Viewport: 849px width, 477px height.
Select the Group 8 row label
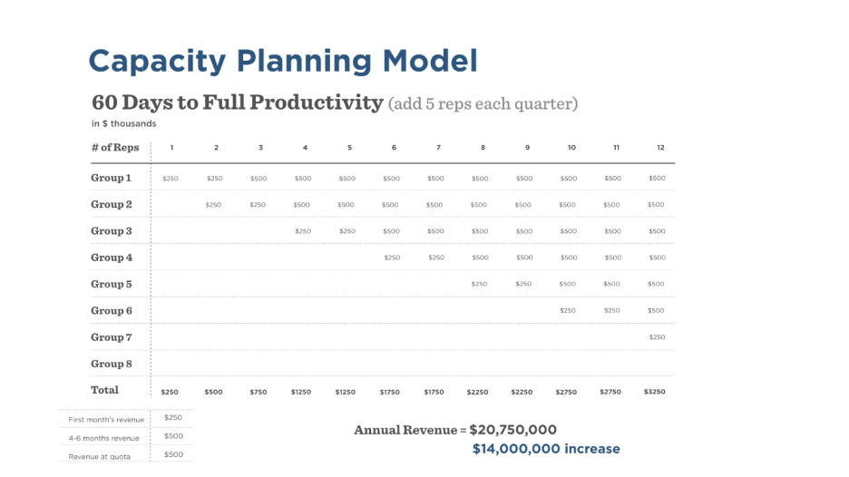coord(112,364)
